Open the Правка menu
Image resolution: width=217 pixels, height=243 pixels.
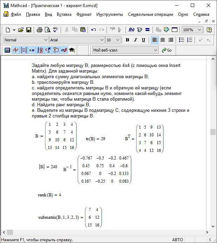tap(33, 14)
